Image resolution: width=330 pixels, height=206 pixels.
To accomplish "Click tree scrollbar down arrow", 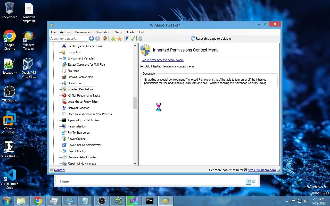I will click(x=135, y=163).
